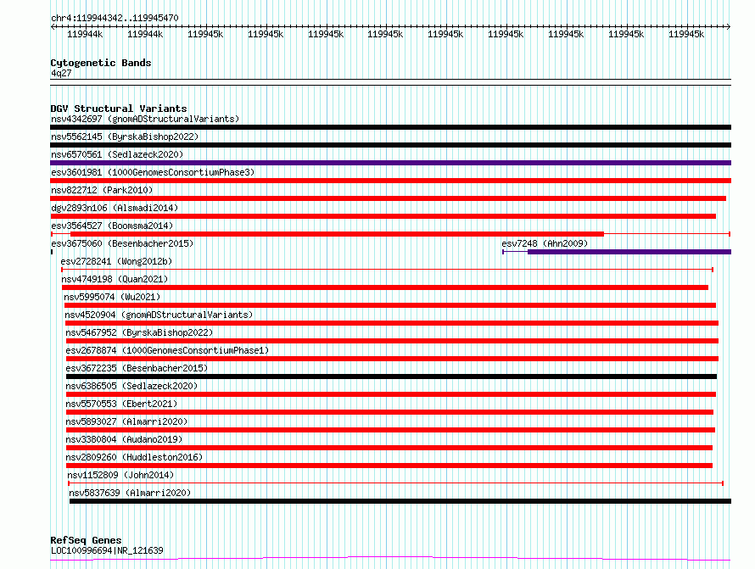The width and height of the screenshot is (755, 569).
Task: Select the nsv3380804 Audano2019 label
Action: pyautogui.click(x=124, y=439)
